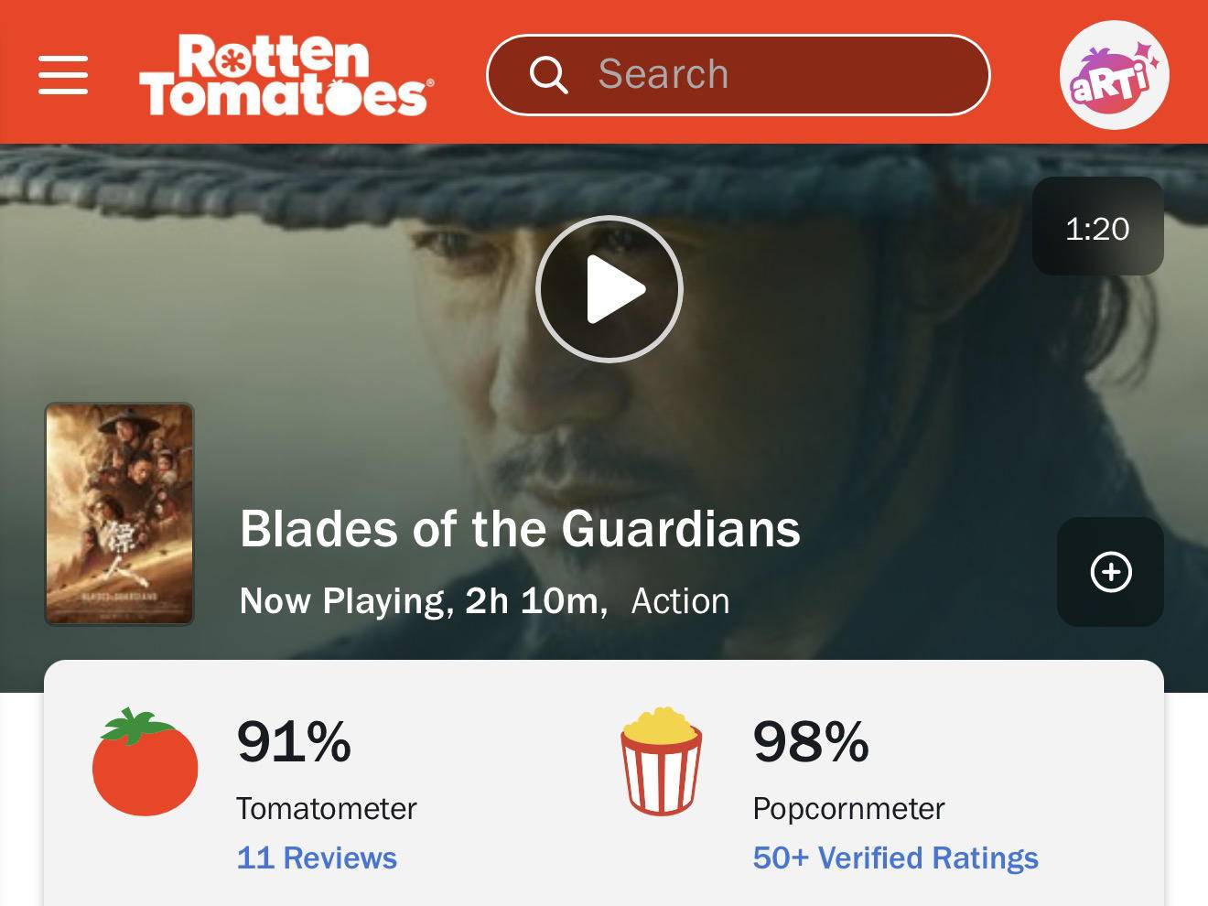Click the 98% Popcornmeter score

pyautogui.click(x=810, y=741)
